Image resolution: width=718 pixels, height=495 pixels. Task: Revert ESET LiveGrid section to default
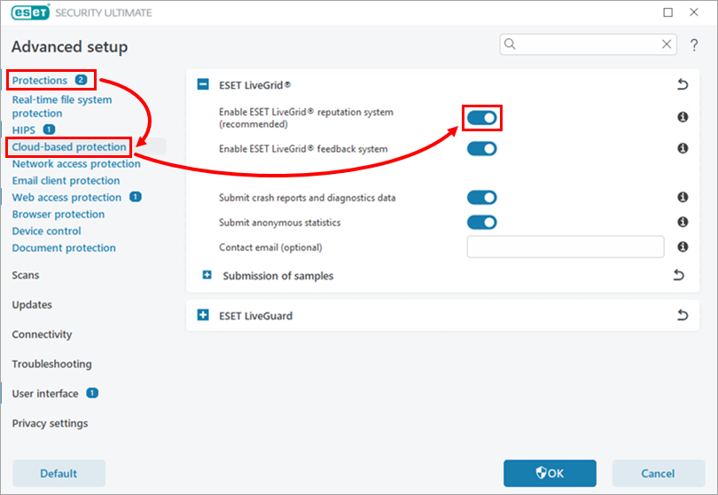tap(682, 85)
